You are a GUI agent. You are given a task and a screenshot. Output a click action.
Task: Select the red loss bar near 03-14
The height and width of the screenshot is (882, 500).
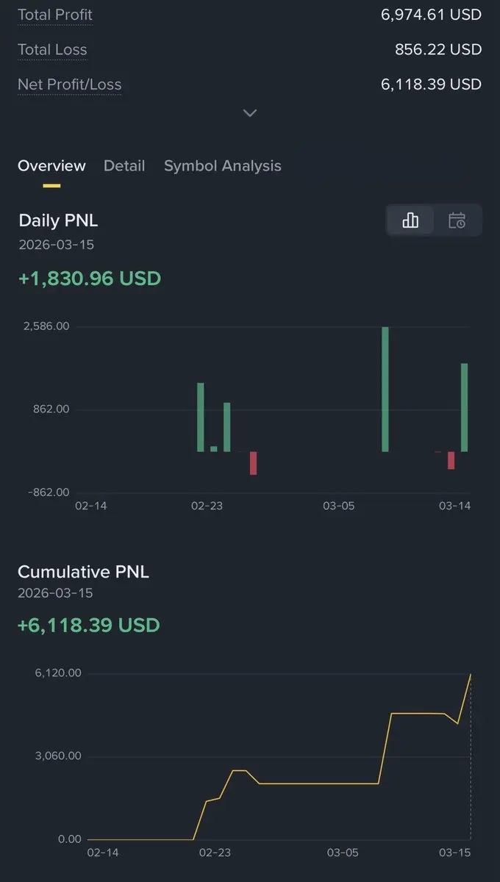coord(451,460)
